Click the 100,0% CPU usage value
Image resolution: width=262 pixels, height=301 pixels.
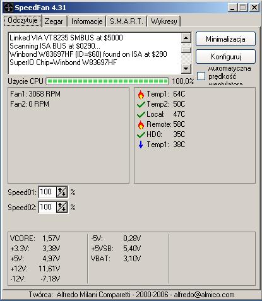pos(183,81)
